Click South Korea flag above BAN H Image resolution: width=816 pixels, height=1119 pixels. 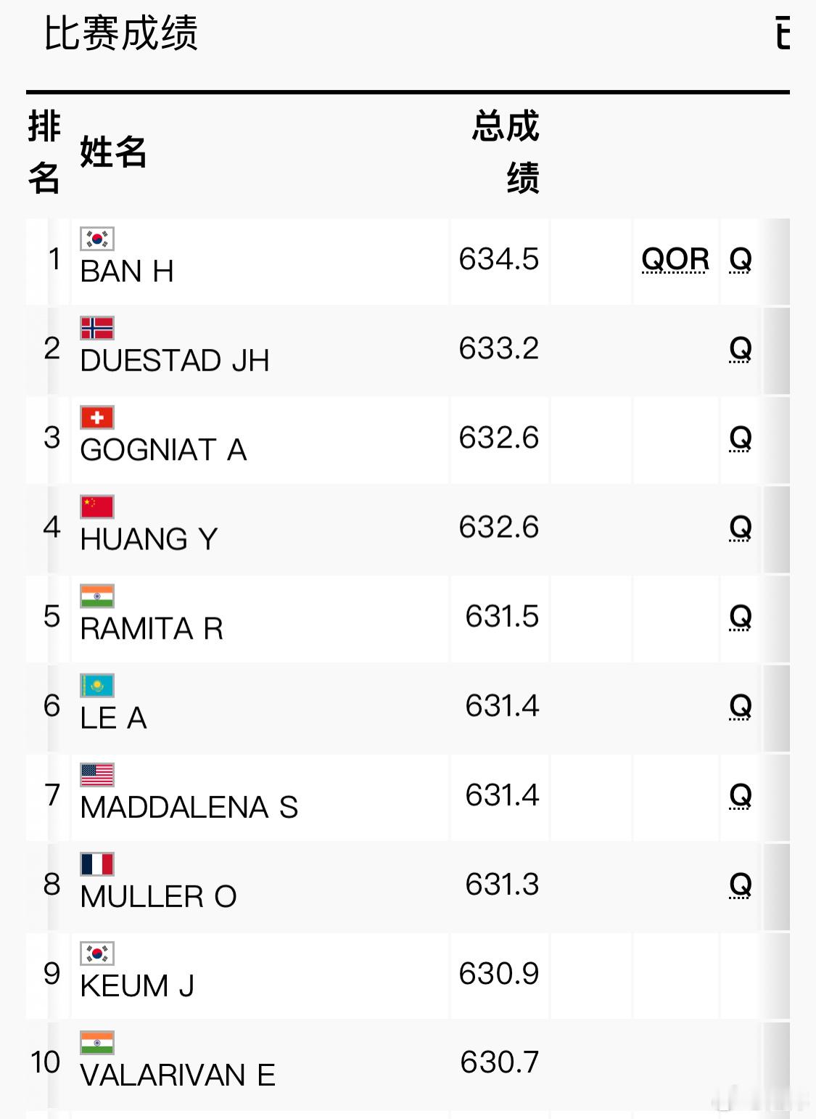[x=97, y=239]
